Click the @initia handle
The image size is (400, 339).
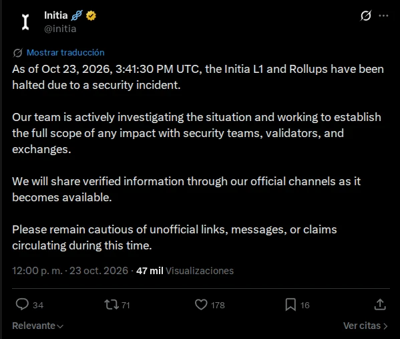60,29
